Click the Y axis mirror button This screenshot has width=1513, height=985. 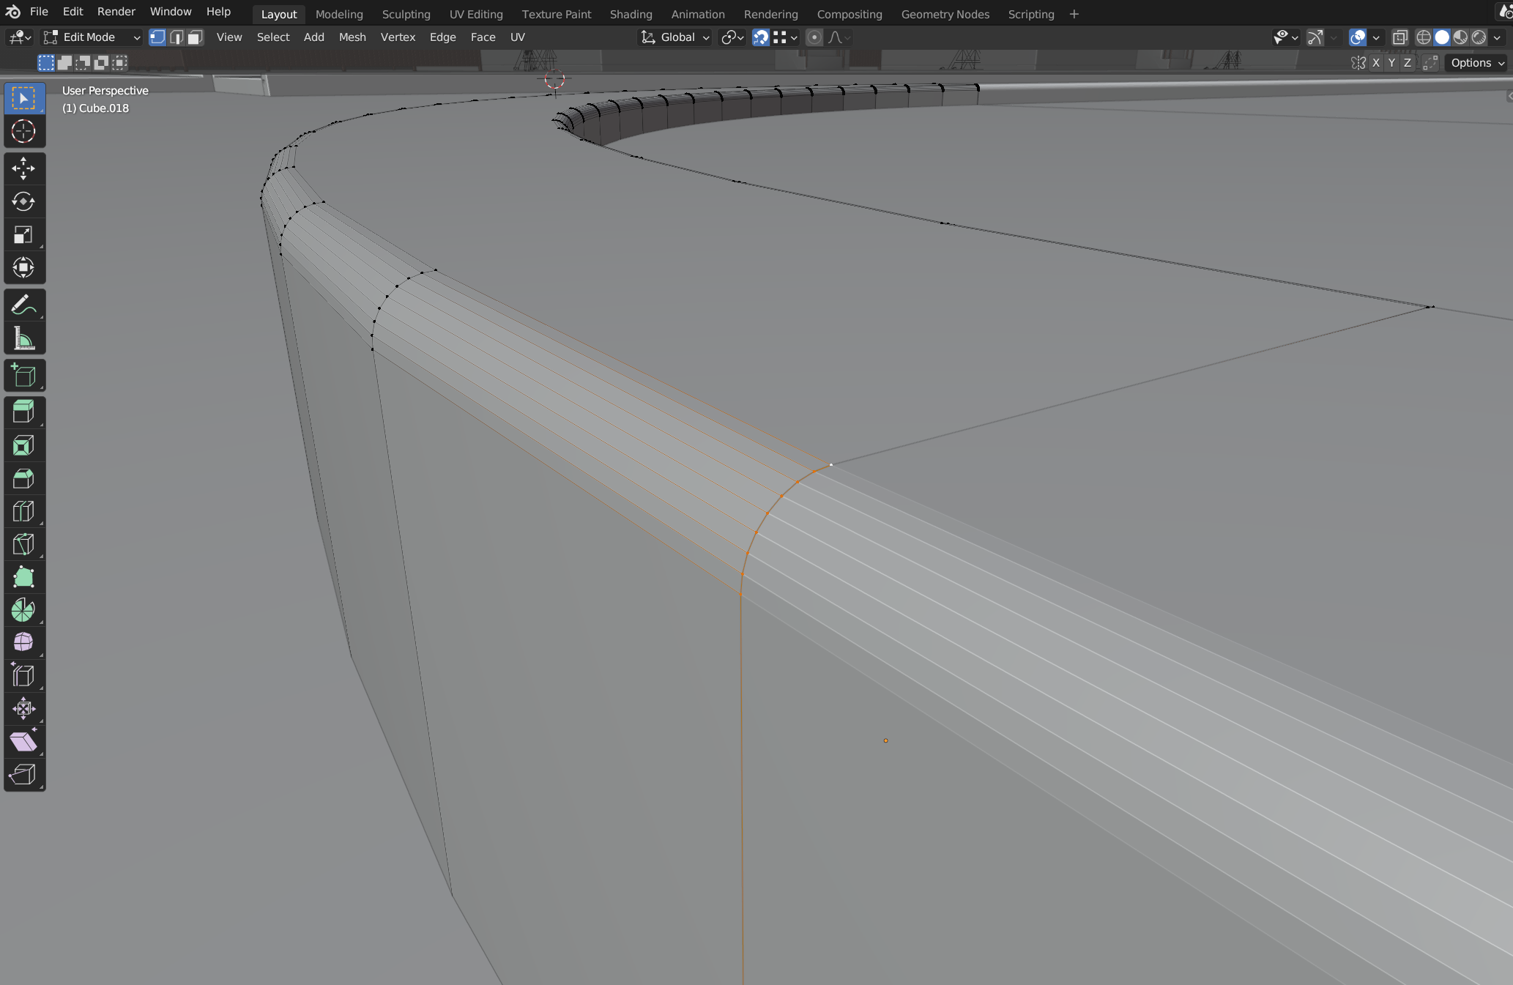pos(1391,62)
